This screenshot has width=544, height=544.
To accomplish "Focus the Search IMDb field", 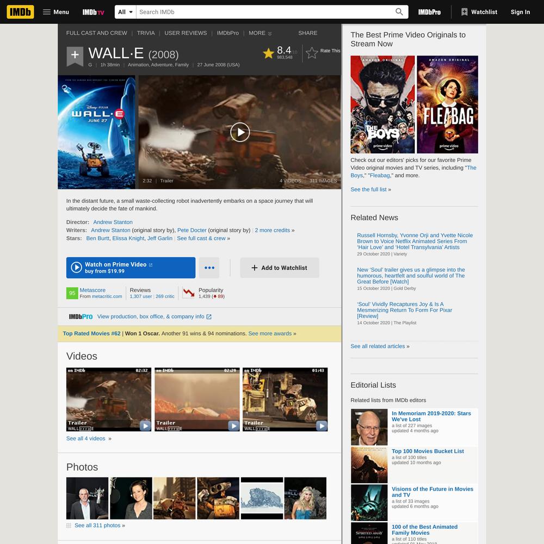I will (265, 12).
